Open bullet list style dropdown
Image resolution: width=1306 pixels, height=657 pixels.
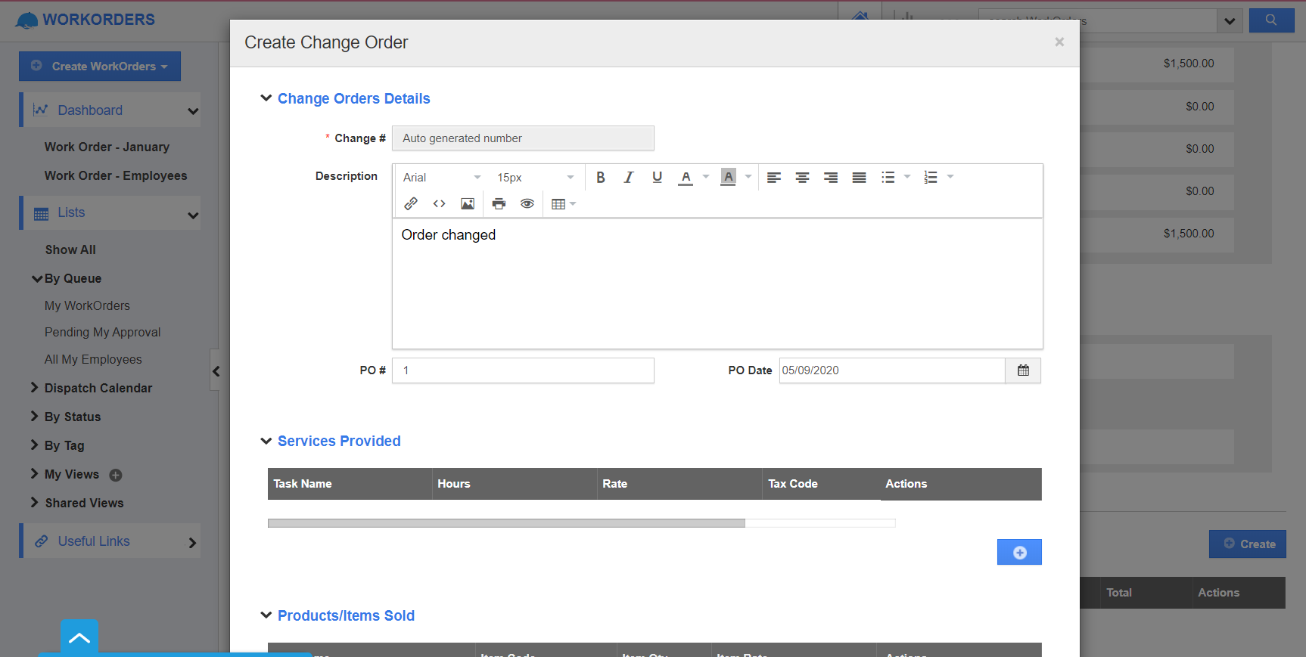[x=907, y=177]
